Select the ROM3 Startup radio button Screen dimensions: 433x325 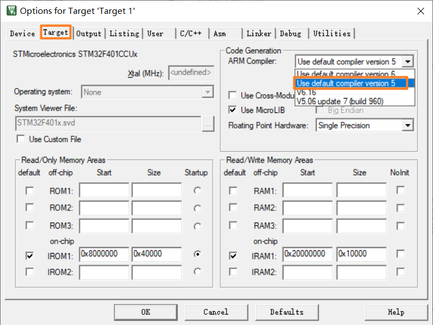197,226
